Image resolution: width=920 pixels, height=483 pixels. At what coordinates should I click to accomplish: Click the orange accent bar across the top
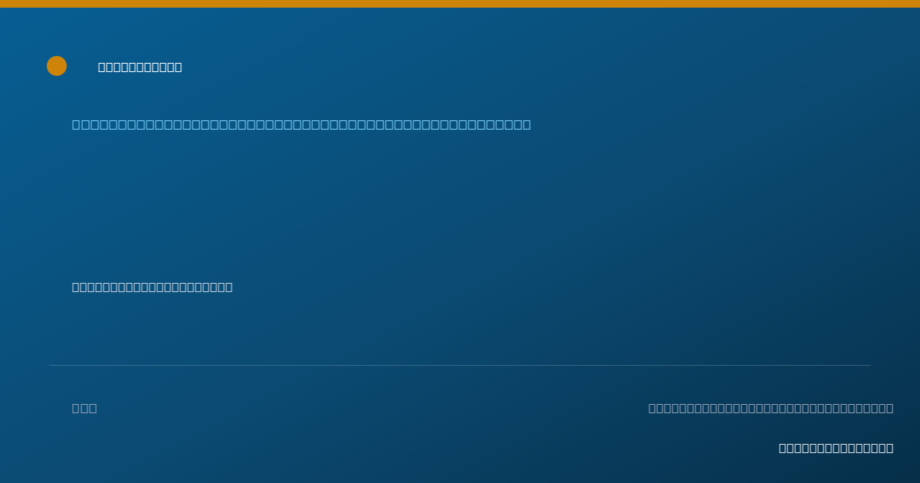460,4
